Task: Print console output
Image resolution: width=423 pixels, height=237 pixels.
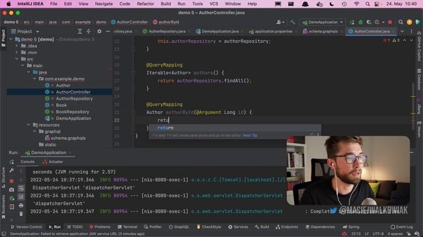Action: click(x=21, y=206)
